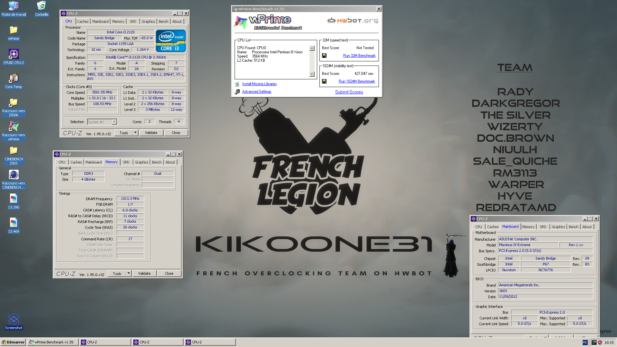Switch to Mainboard tab in top CPU-Z window
This screenshot has height=347, width=617.
tap(100, 22)
